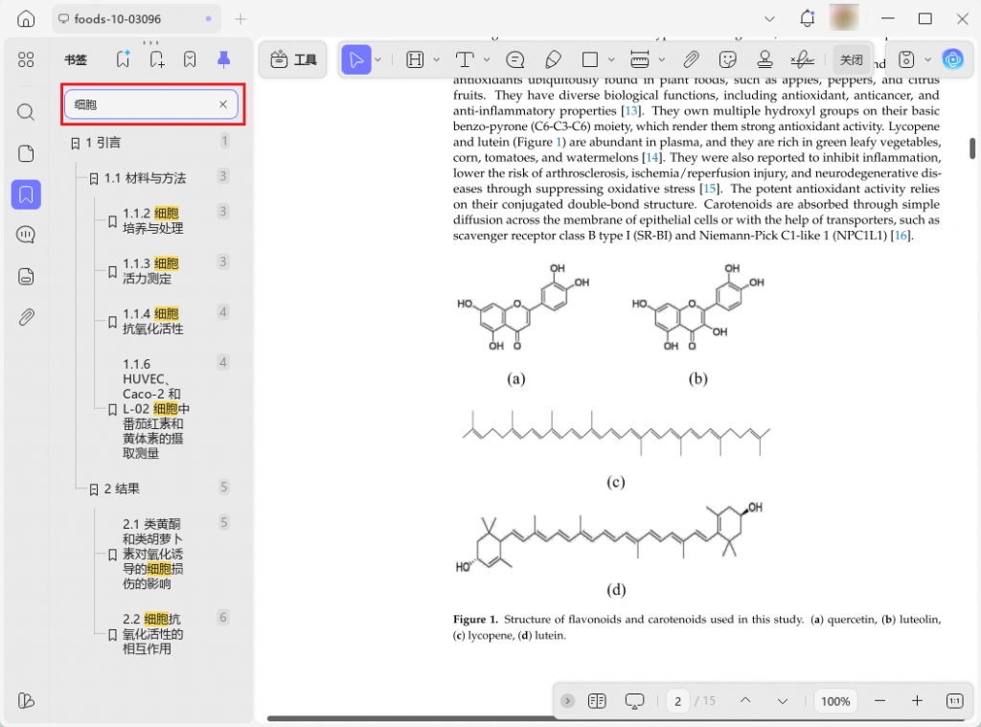Screen dimensions: 981x727
Task: Select the sticker smiley tool
Action: pos(728,59)
